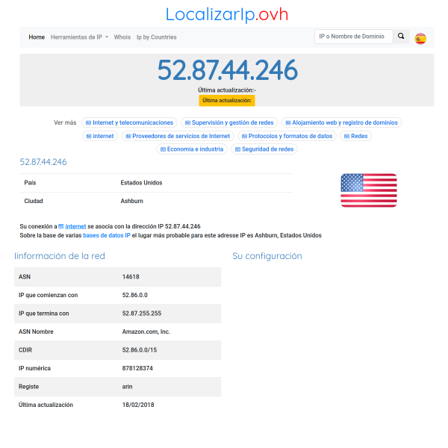
Task: Click the small icon before 'Redes' tag
Action: pyautogui.click(x=346, y=137)
